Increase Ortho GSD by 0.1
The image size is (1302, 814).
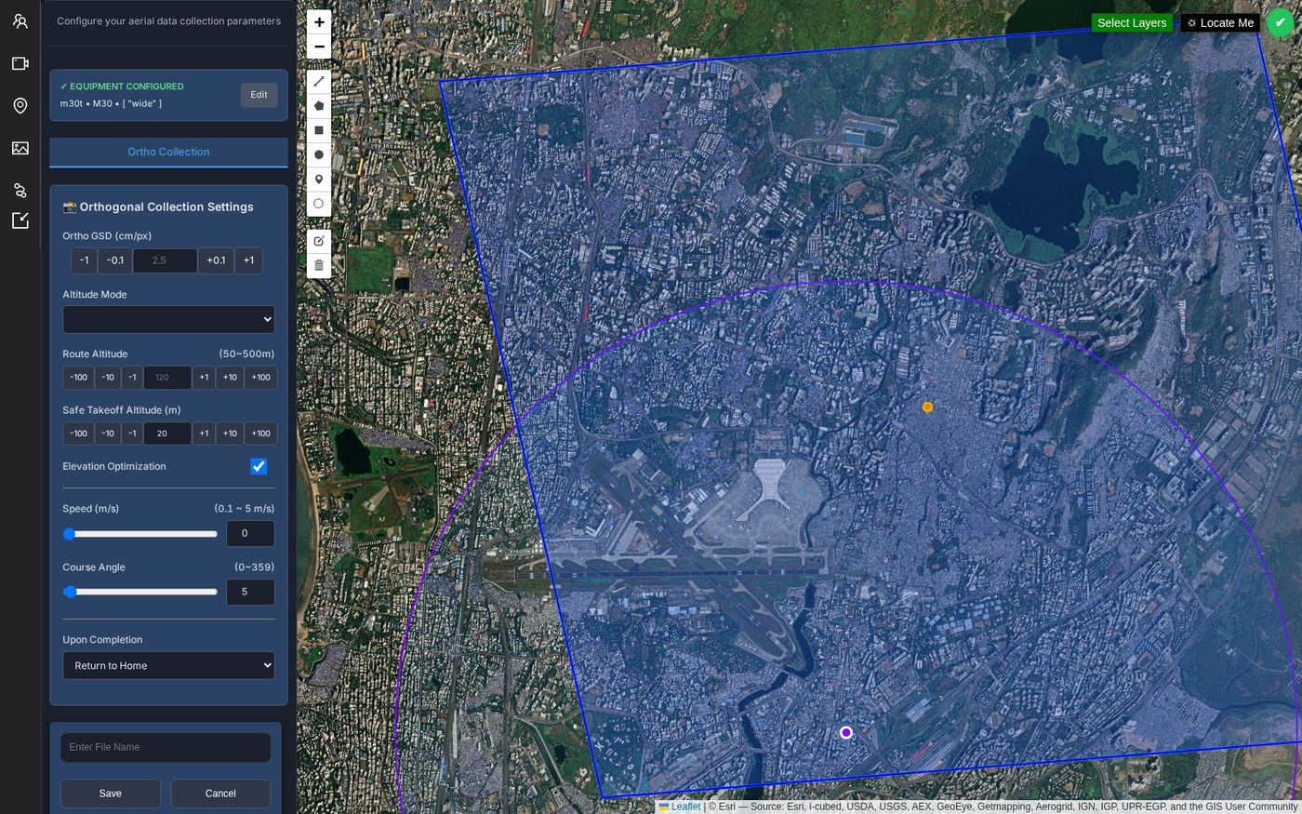(x=216, y=260)
